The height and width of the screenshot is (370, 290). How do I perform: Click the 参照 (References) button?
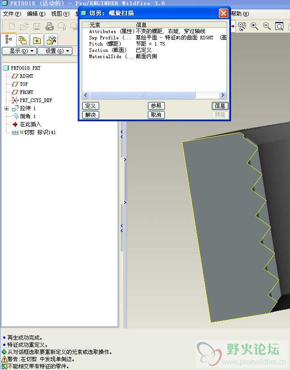pos(156,106)
